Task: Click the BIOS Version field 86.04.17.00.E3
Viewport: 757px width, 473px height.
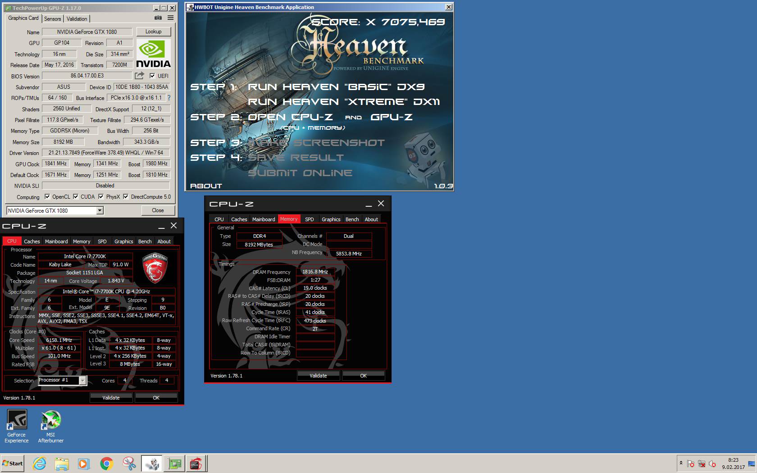Action: [87, 76]
